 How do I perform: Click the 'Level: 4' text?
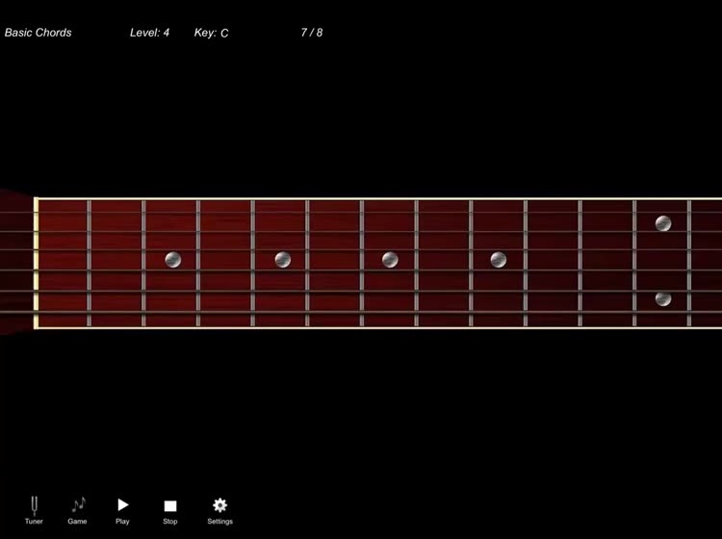(149, 33)
